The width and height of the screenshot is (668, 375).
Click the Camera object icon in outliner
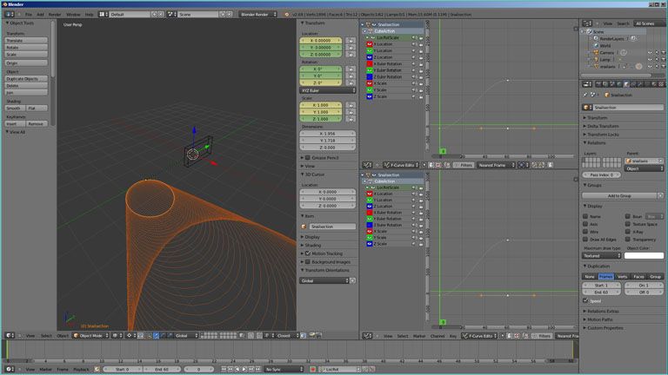coord(596,52)
